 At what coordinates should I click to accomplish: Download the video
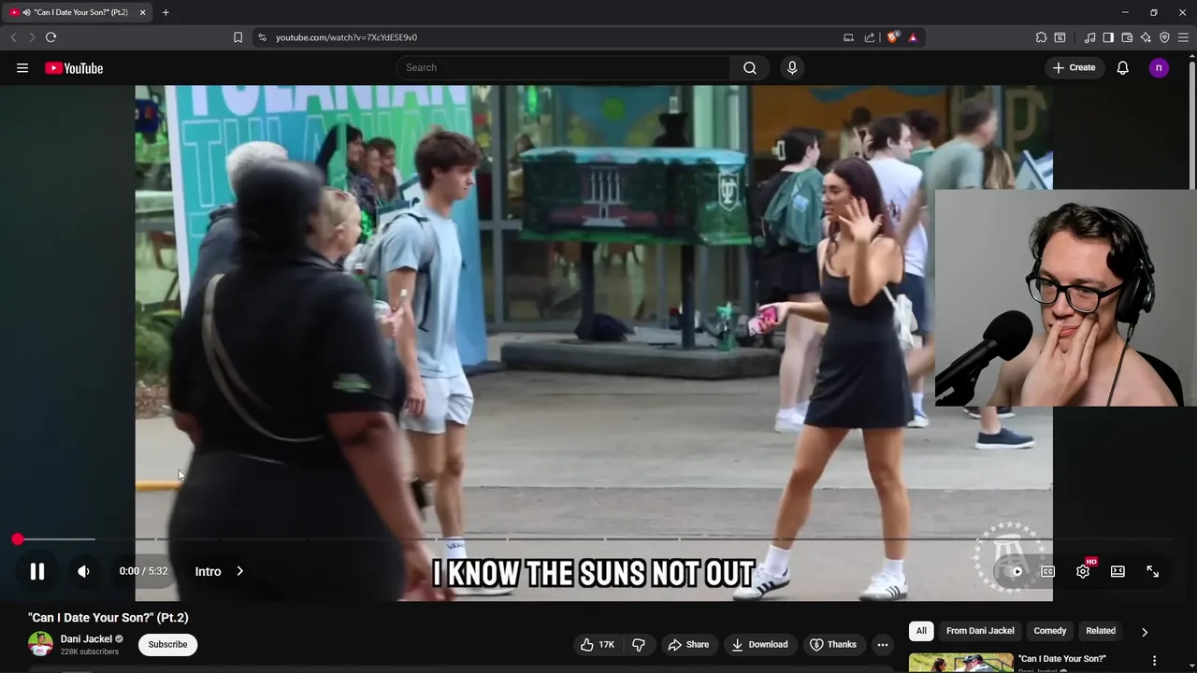click(x=759, y=644)
